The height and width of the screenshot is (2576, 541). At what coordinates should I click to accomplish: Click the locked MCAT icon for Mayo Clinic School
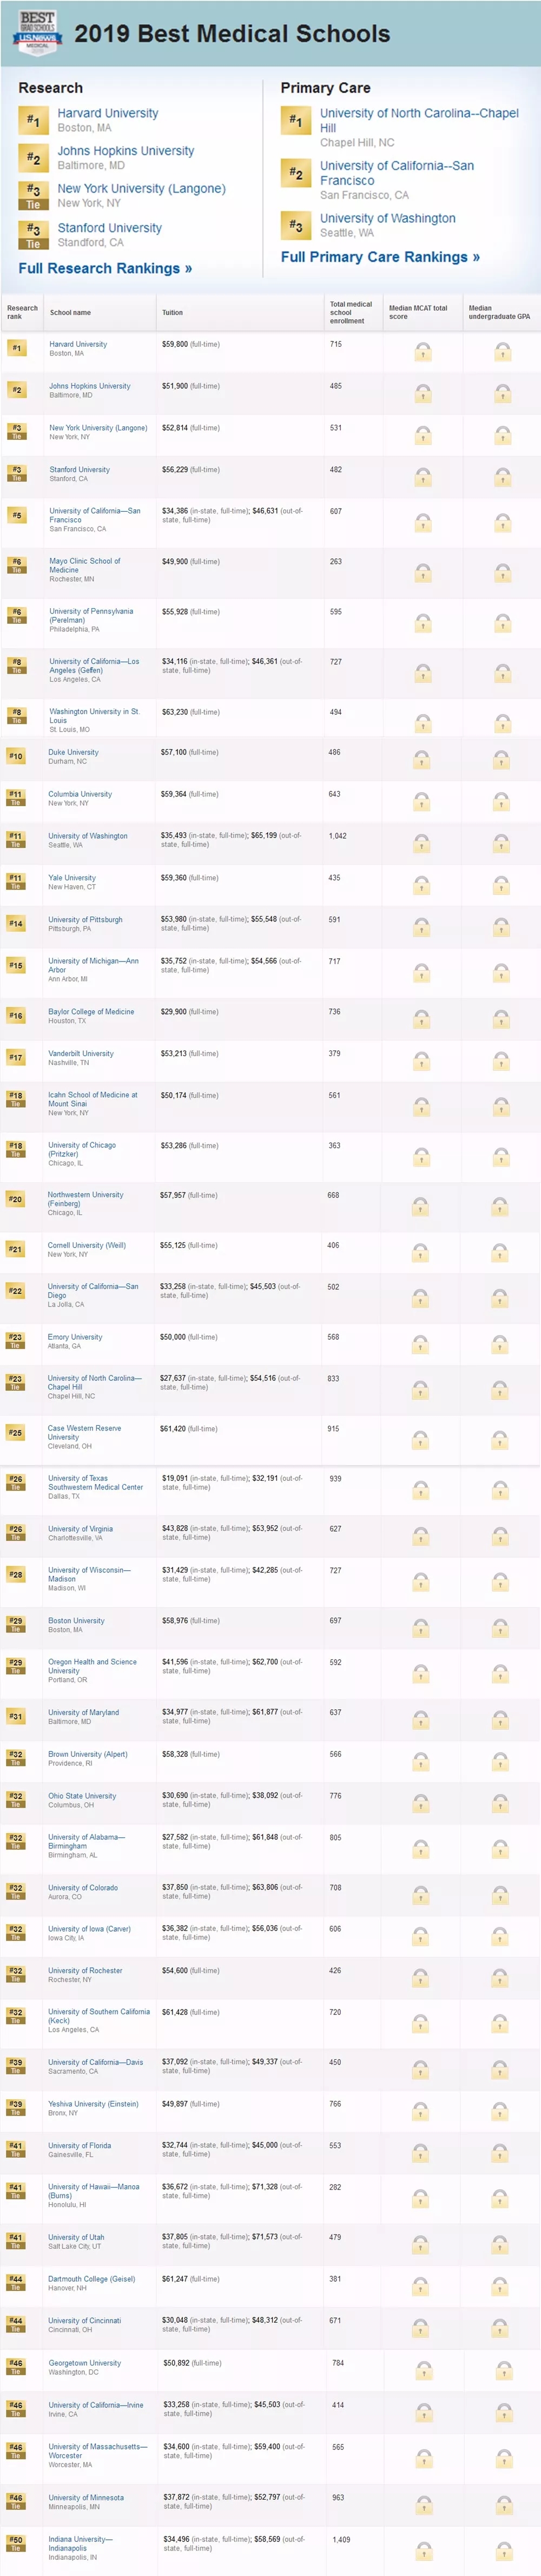pyautogui.click(x=423, y=572)
